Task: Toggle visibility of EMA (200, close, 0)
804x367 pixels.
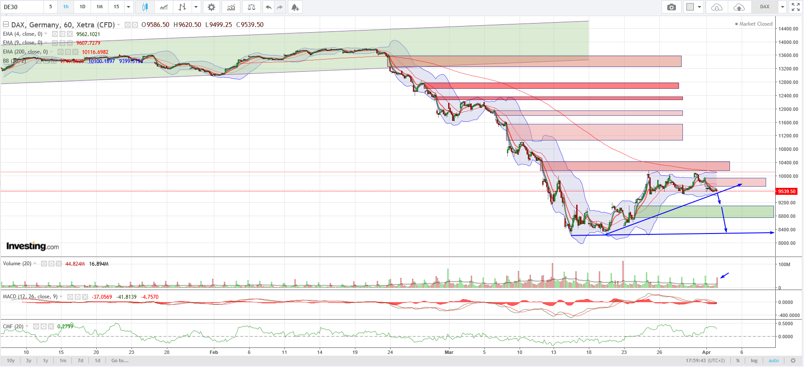Action: tap(60, 52)
